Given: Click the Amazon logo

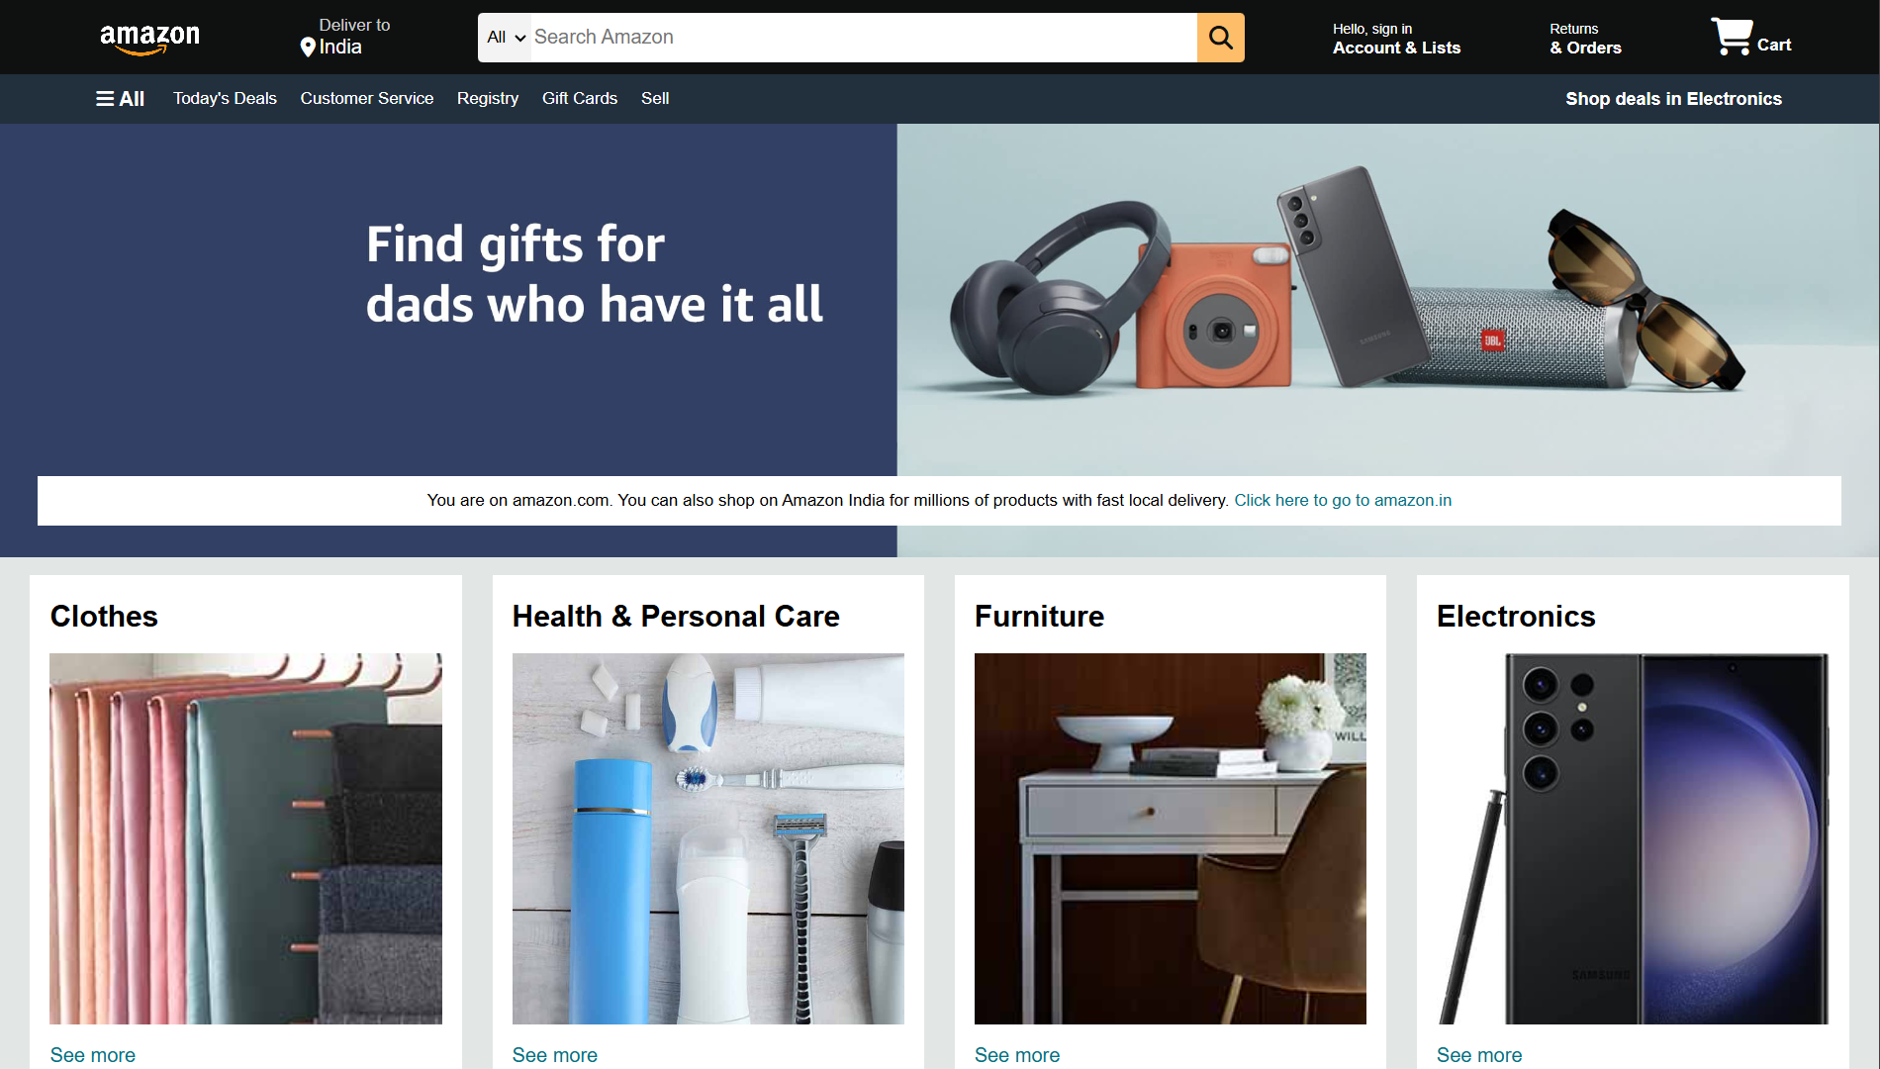Looking at the screenshot, I should coord(149,39).
